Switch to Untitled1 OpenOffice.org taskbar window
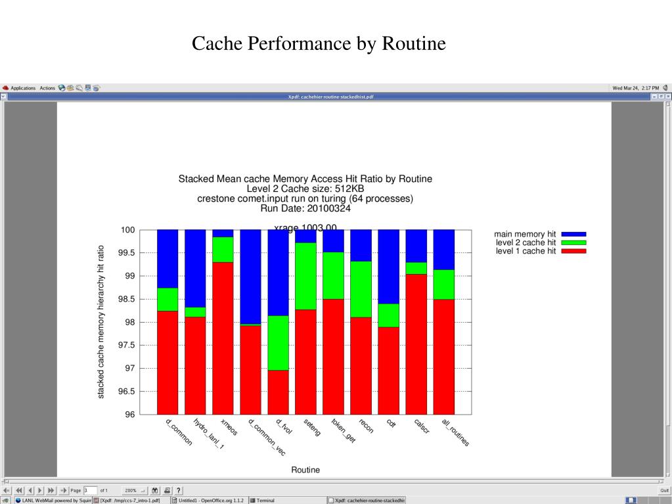Screen dimensions: 672x504 (x=209, y=500)
